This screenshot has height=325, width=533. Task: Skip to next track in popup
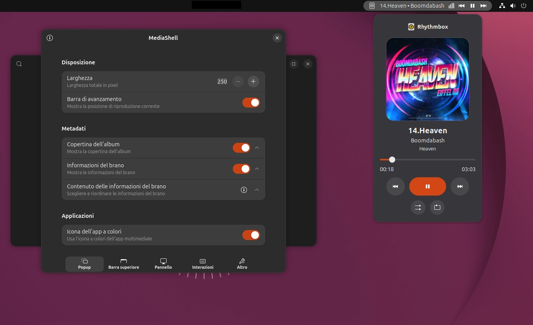pos(460,186)
